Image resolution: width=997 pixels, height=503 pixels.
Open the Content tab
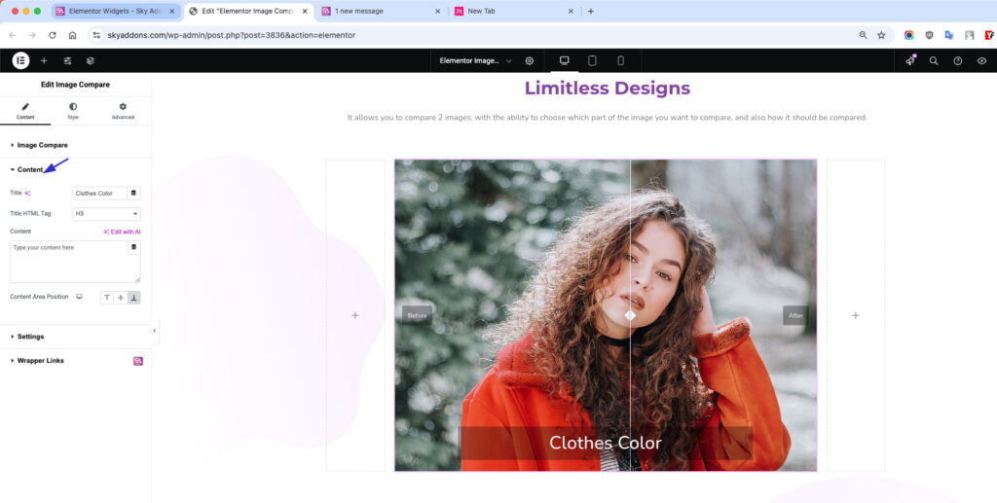pos(25,111)
